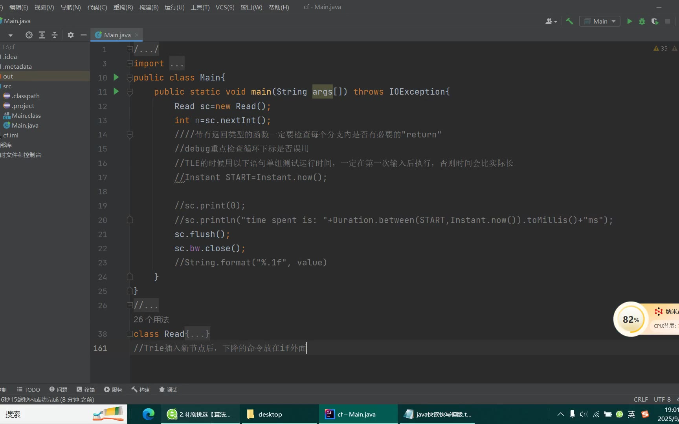Open the 帮助(H) menu

pos(279,7)
